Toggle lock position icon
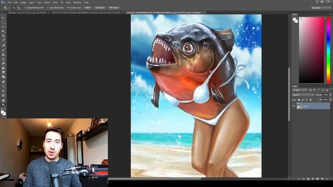The height and width of the screenshot is (187, 333). pyautogui.click(x=306, y=100)
